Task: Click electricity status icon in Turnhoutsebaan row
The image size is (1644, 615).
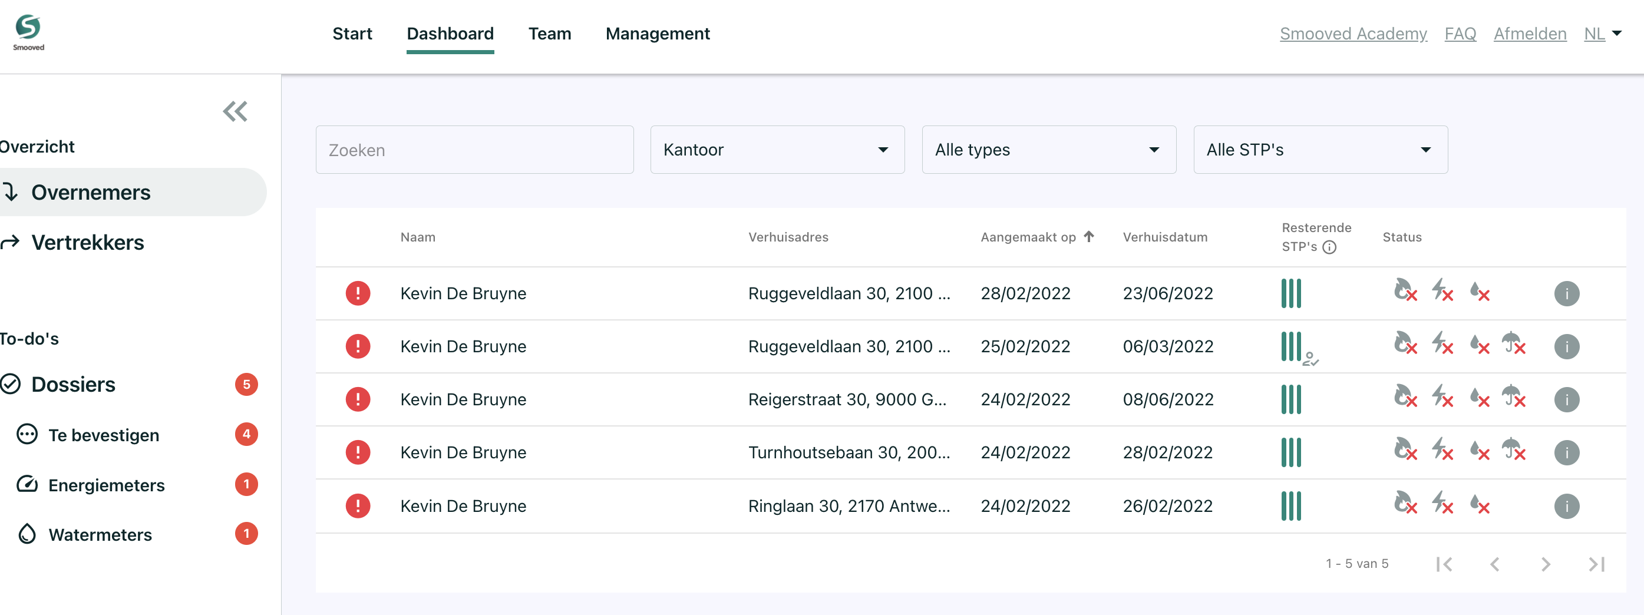Action: coord(1442,449)
